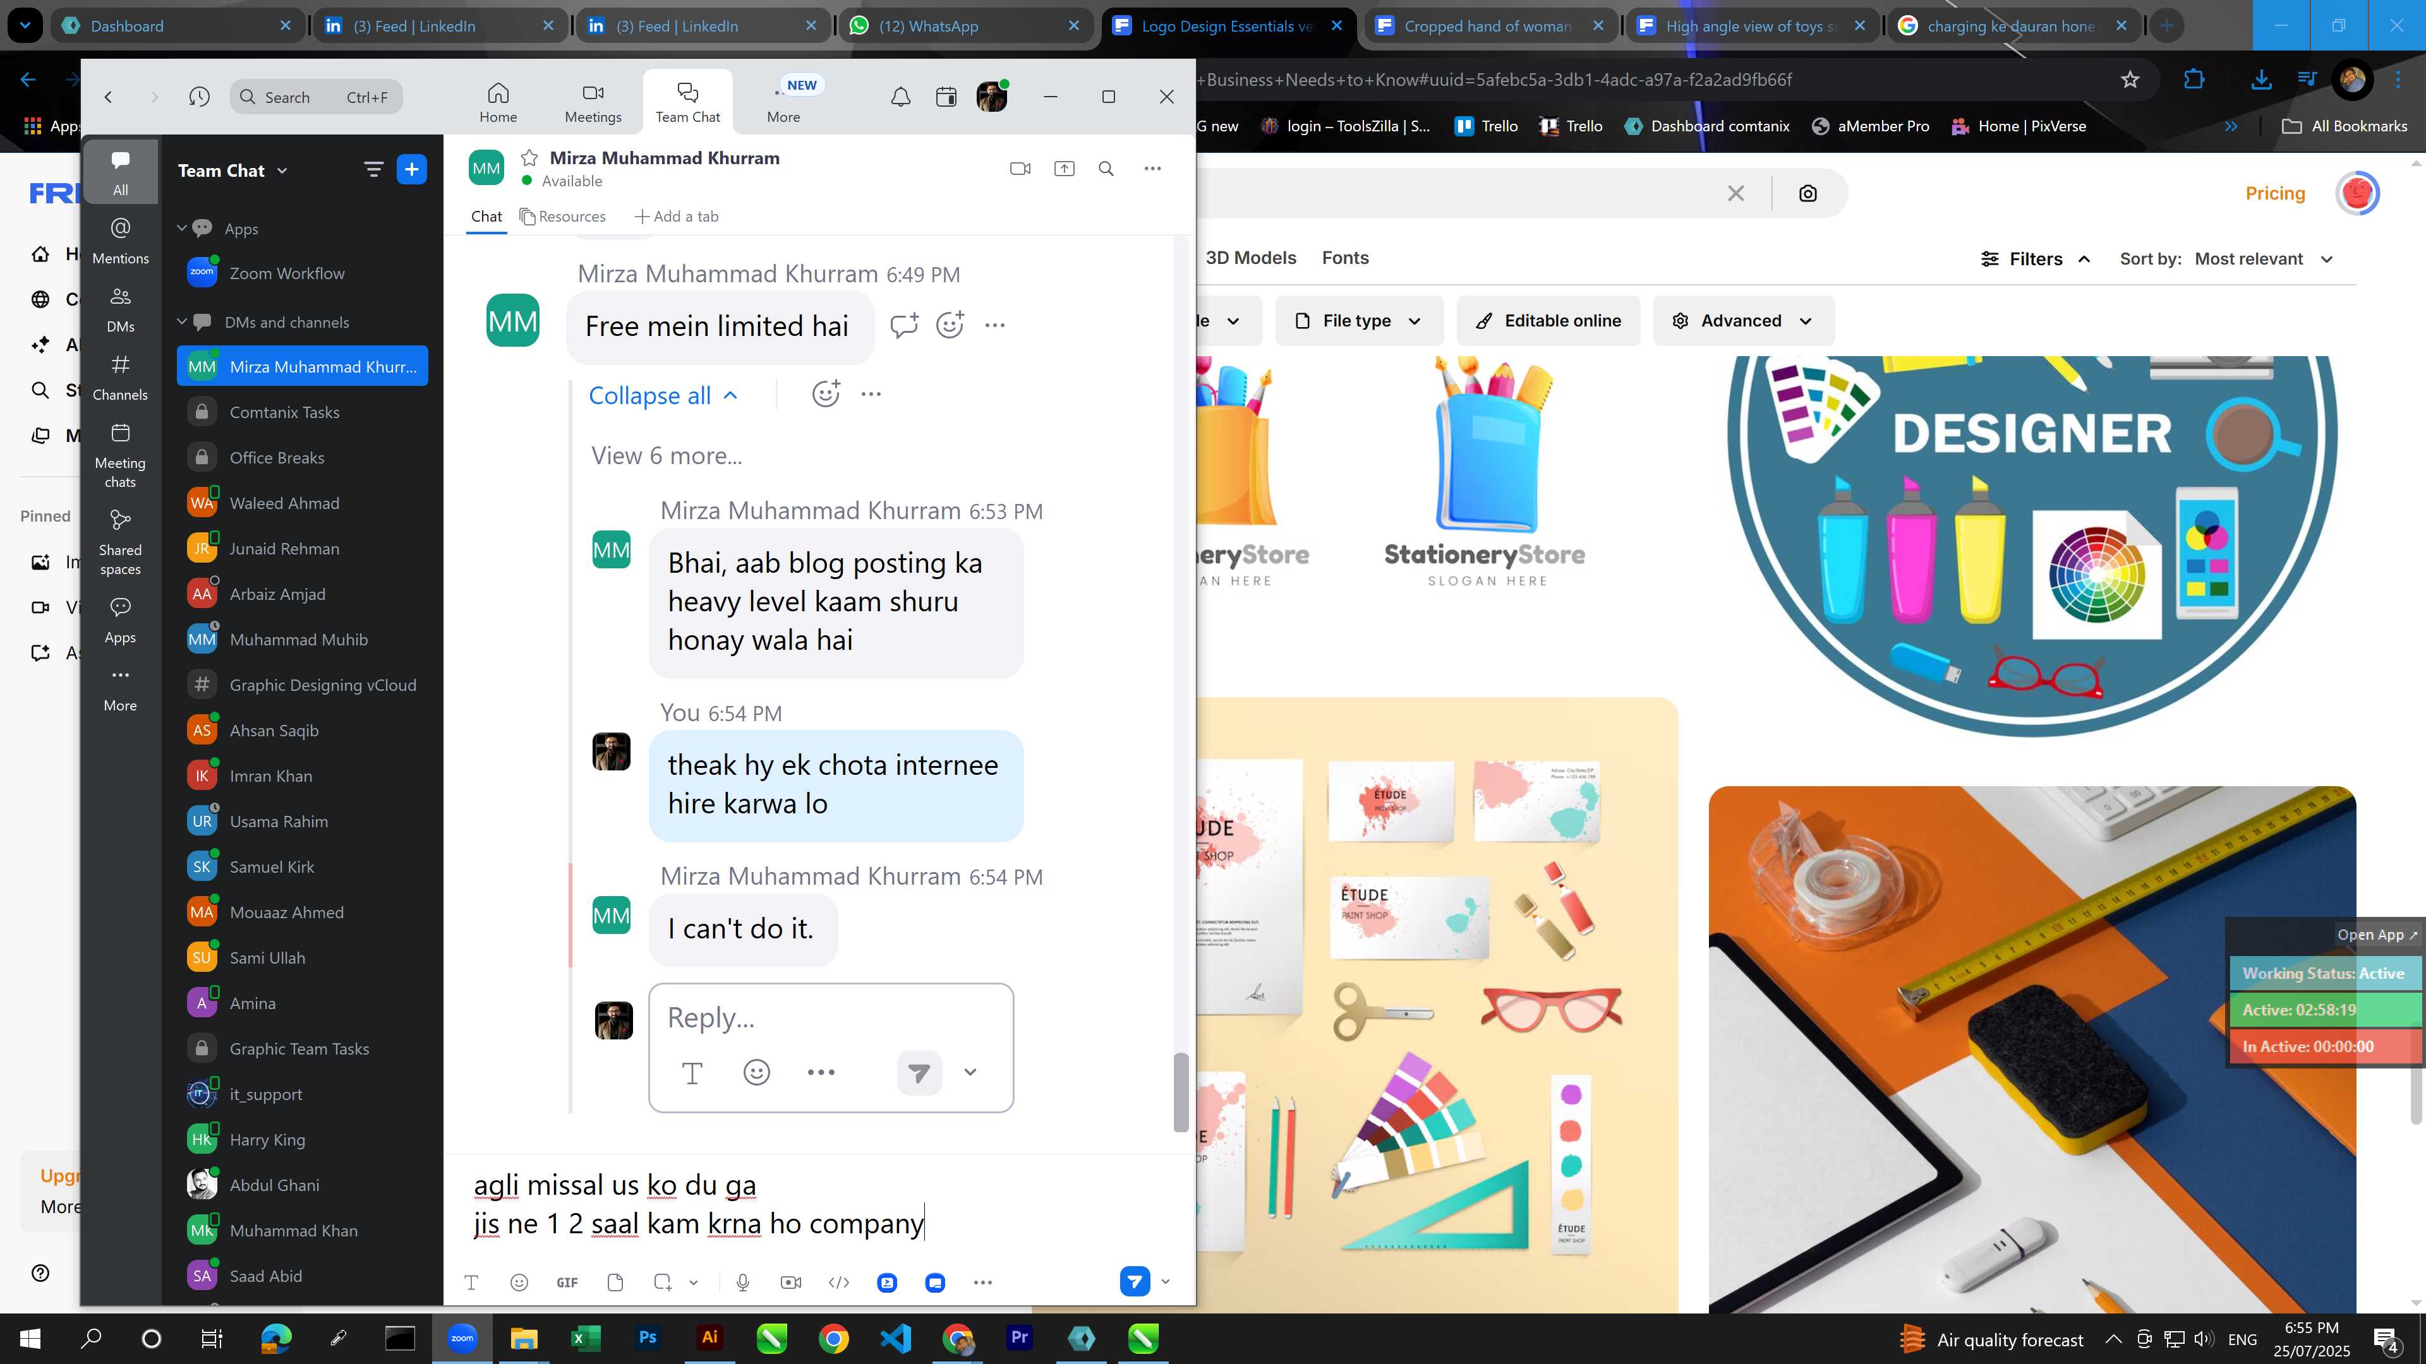Open Advanced filter dropdown in Freepik

point(1742,321)
